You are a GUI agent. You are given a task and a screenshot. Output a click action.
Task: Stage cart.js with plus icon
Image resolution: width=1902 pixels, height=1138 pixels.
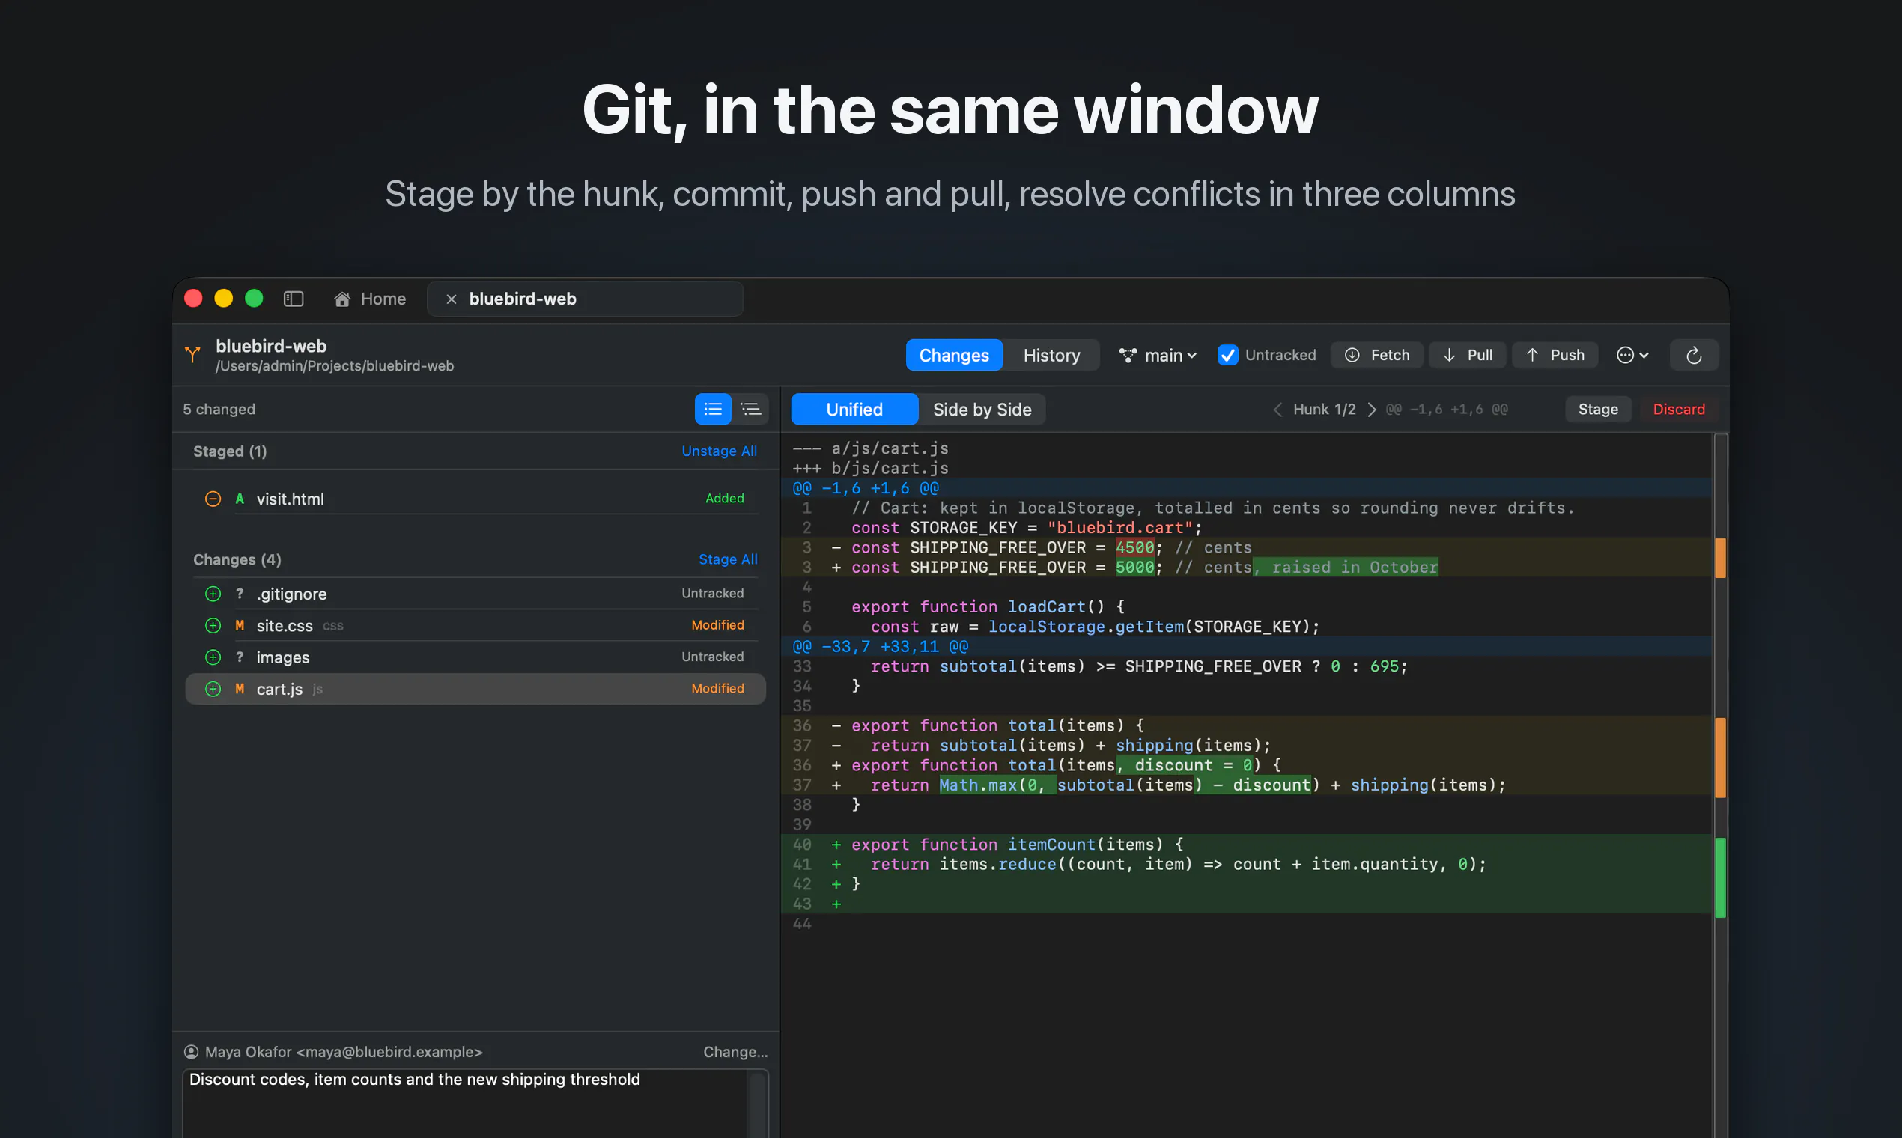tap(213, 689)
